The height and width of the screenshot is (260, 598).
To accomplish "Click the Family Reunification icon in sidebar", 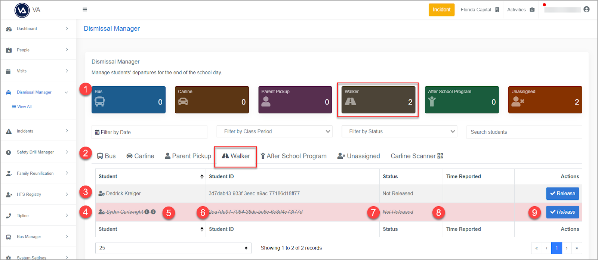I will click(9, 173).
